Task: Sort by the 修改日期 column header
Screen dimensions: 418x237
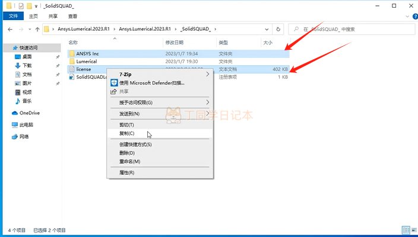Action: coord(175,42)
